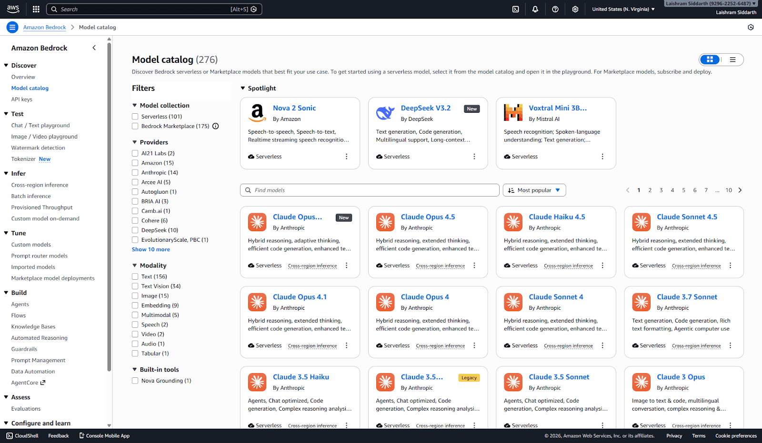Show 10 more providers

[x=151, y=249]
